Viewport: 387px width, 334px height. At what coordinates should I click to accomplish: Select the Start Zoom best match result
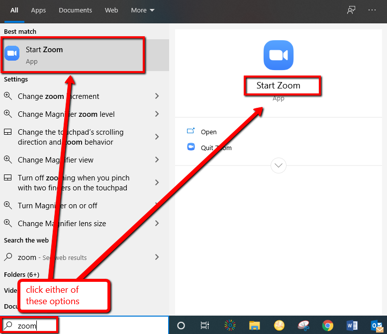(75, 55)
